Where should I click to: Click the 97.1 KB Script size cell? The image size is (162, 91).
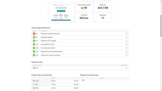click(76, 81)
